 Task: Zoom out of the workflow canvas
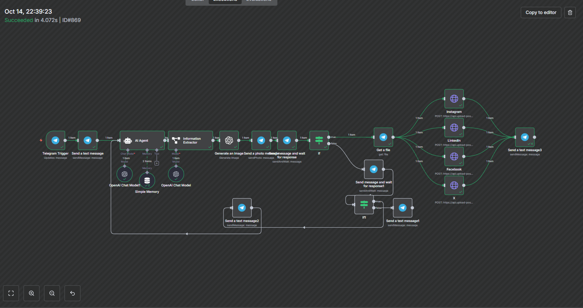(52, 293)
